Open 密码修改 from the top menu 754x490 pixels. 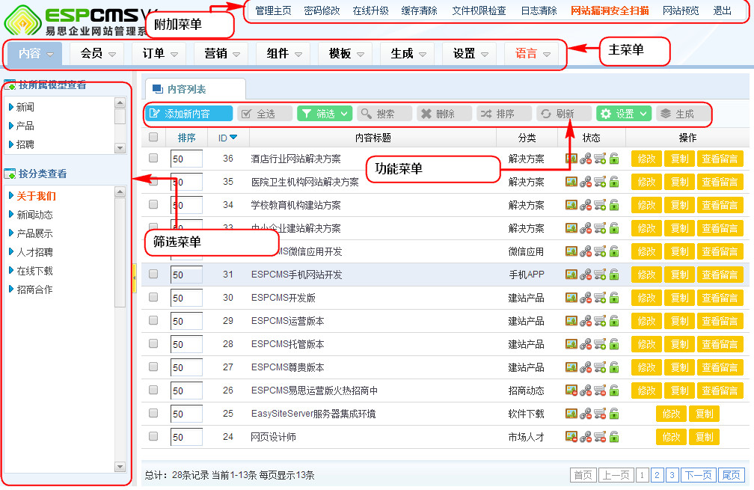click(322, 10)
